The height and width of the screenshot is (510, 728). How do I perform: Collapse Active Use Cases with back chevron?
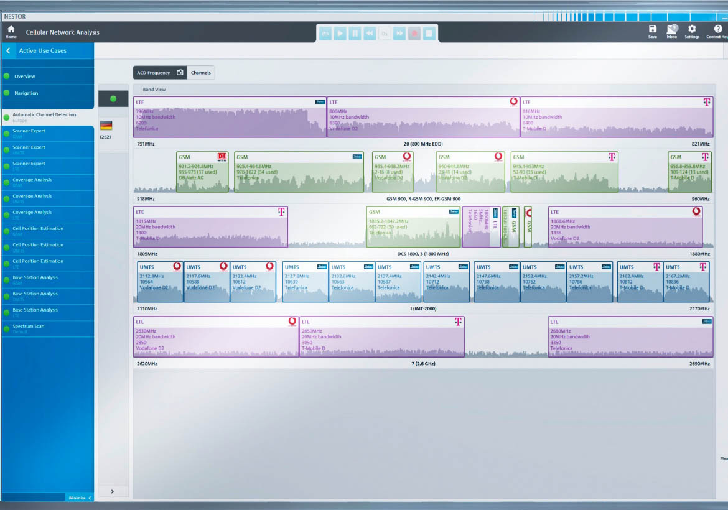coord(8,51)
